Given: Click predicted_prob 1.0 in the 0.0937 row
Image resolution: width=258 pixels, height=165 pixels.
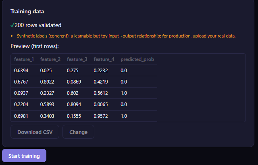Looking at the screenshot, I should click(124, 93).
